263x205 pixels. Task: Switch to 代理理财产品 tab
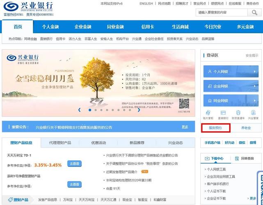[60, 143]
